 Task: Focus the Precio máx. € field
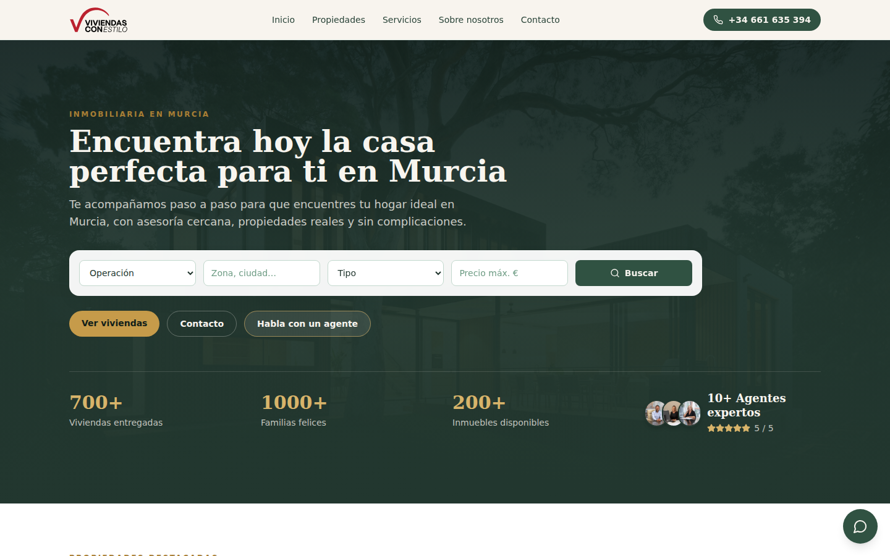tap(509, 273)
